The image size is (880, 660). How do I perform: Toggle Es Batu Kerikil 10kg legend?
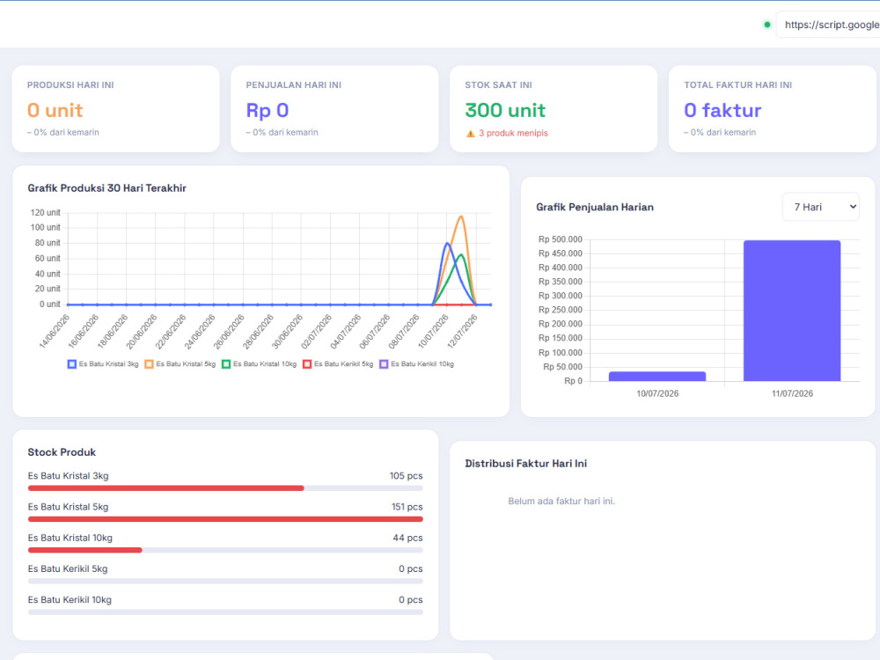tap(417, 364)
